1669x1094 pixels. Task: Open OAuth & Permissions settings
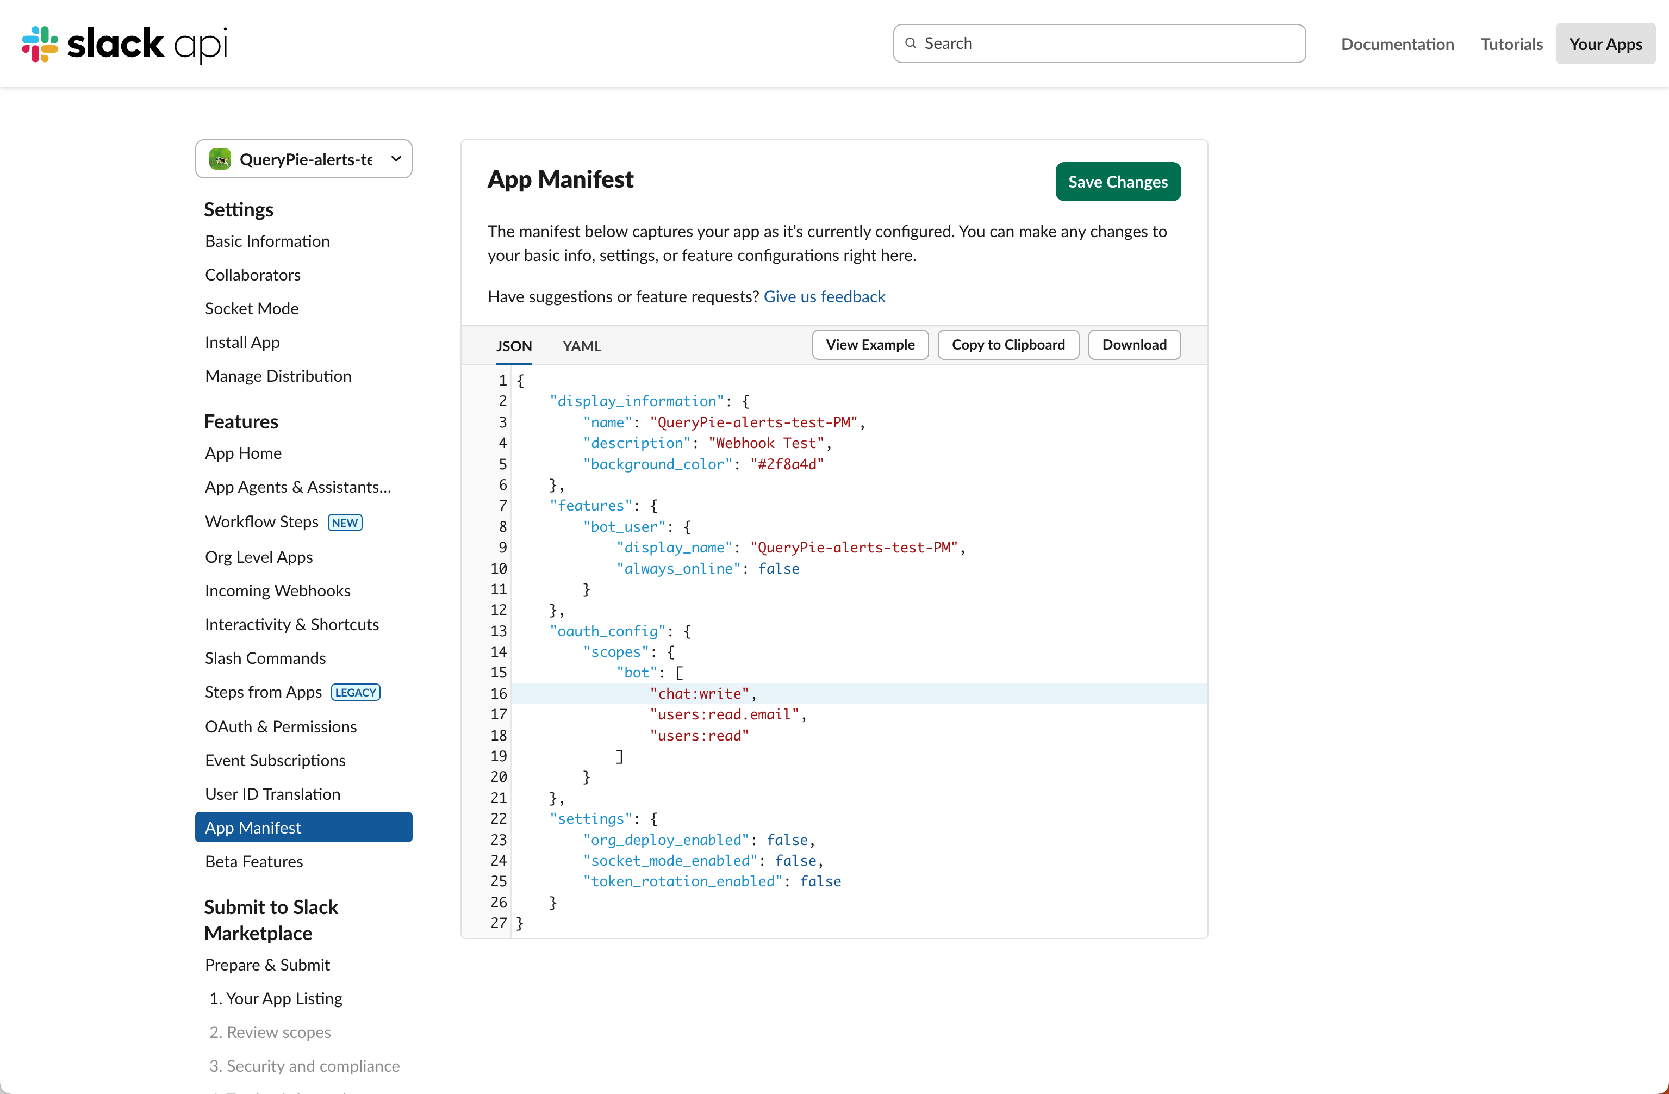[281, 726]
